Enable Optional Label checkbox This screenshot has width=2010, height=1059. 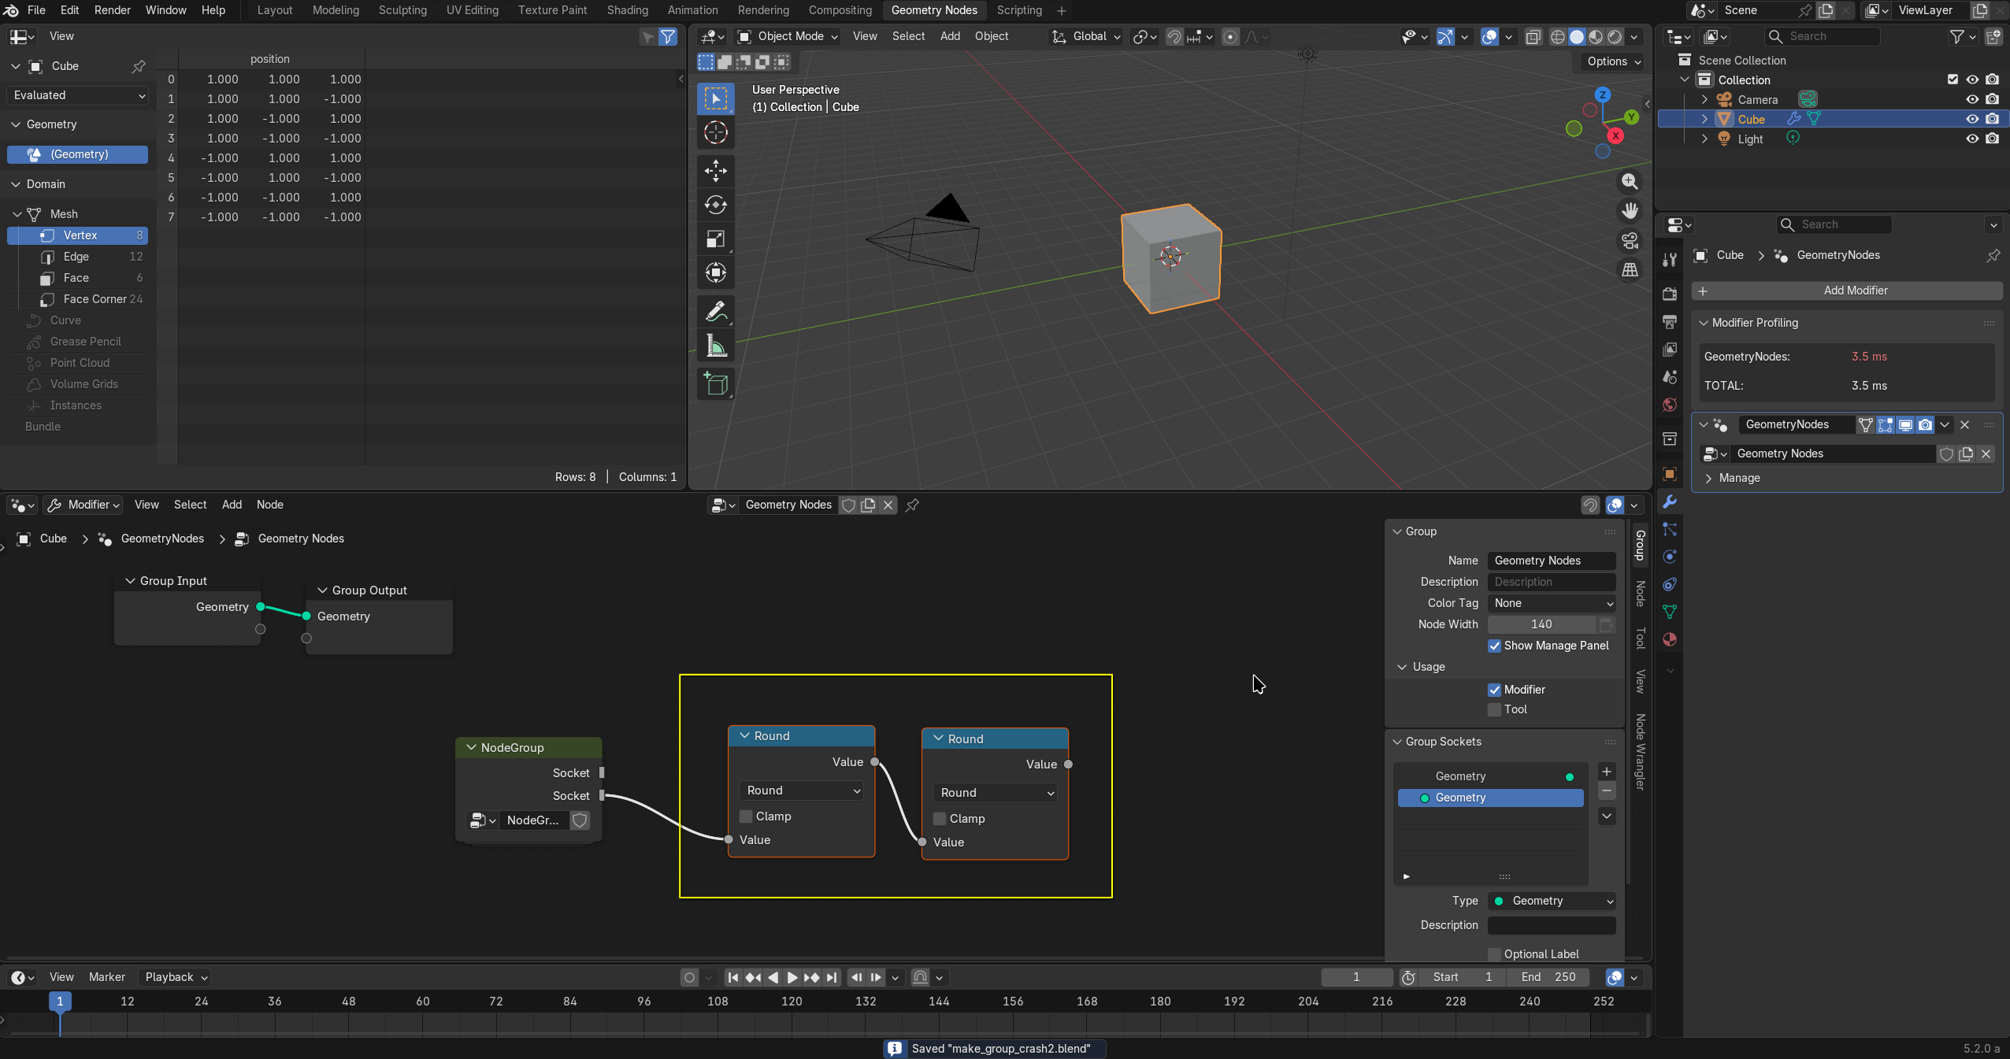click(x=1494, y=954)
